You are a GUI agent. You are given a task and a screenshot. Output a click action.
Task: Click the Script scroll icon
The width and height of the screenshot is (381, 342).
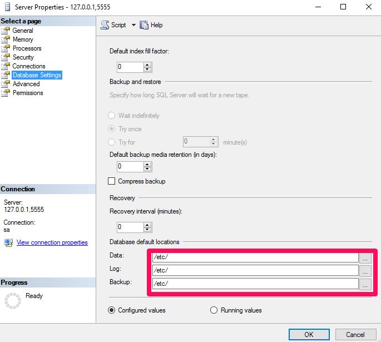pyautogui.click(x=105, y=25)
